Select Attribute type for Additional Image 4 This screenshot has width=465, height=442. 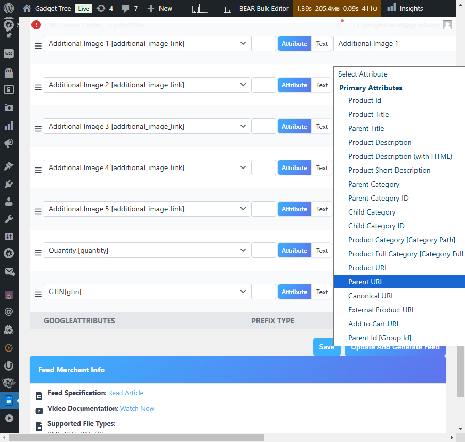click(x=295, y=168)
